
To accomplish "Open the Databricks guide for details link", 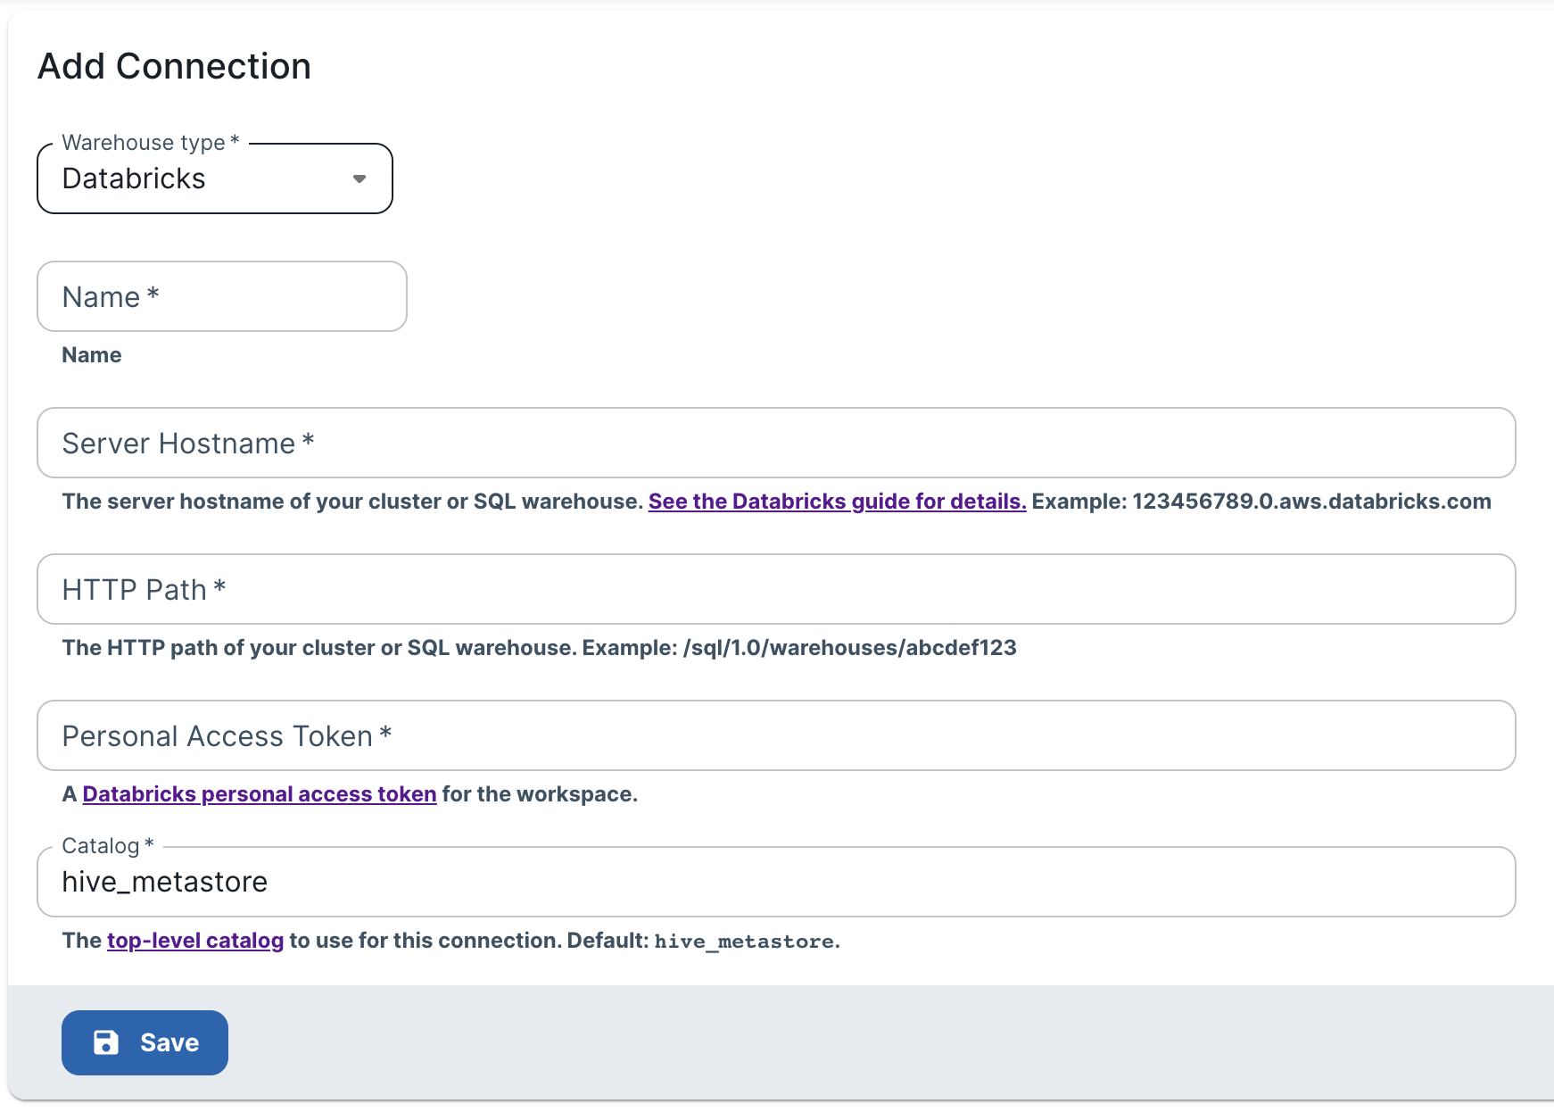I will pos(837,502).
